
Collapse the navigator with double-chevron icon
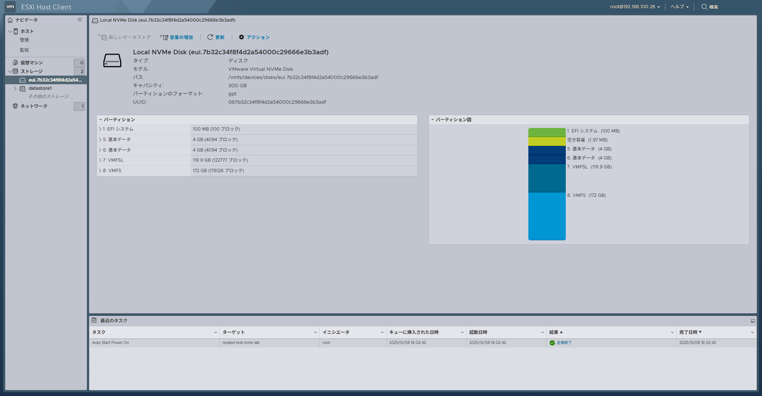click(x=79, y=20)
